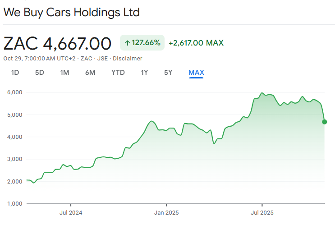Show the 6M price history
The image size is (335, 225).
[x=90, y=73]
